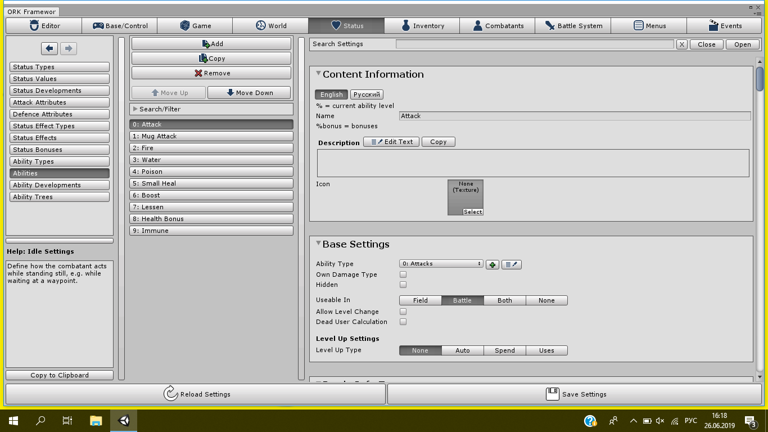Viewport: 768px width, 432px height.
Task: Click the battery tray icon
Action: [647, 421]
